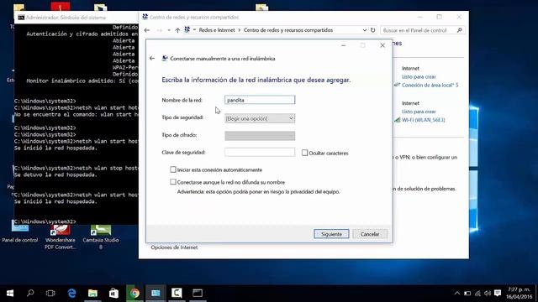This screenshot has height=302, width=538.
Task: Switch to the Command Prompt taskbar icon
Action: pyautogui.click(x=198, y=293)
